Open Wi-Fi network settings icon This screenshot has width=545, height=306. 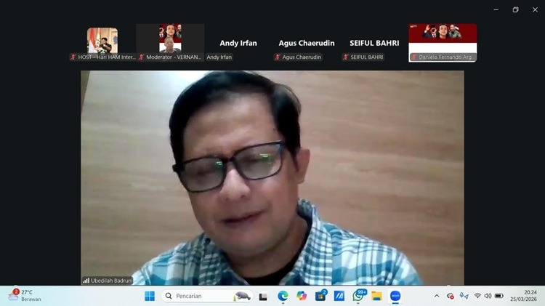(x=477, y=296)
